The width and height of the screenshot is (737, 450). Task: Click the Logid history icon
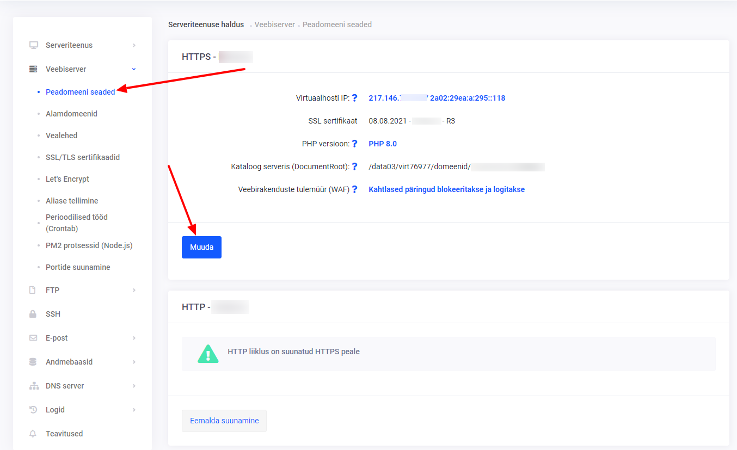click(33, 410)
